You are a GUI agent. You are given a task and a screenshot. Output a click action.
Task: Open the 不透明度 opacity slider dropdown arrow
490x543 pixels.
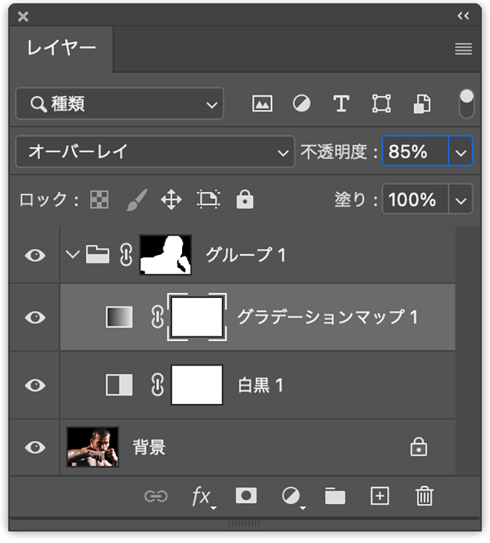(x=461, y=152)
